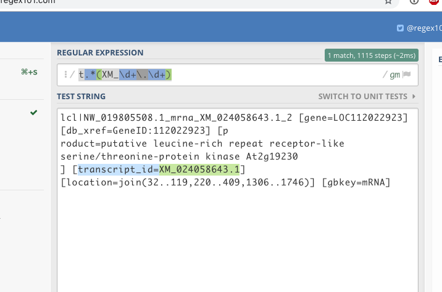Click the Twitter bird icon in the header

pyautogui.click(x=400, y=28)
